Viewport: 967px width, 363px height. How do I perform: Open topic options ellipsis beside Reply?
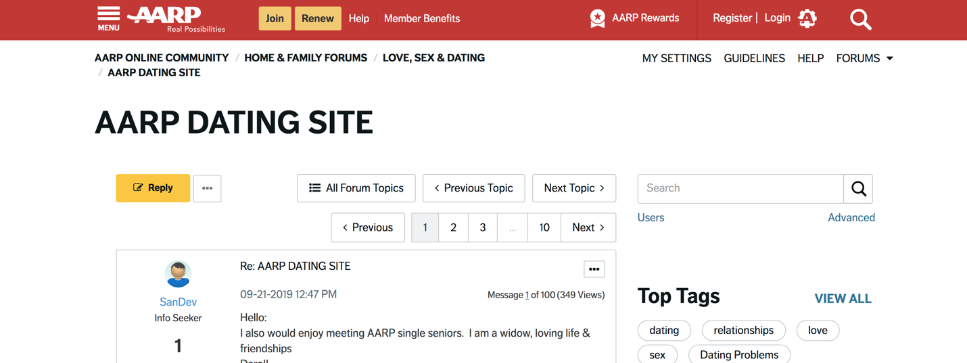point(207,188)
